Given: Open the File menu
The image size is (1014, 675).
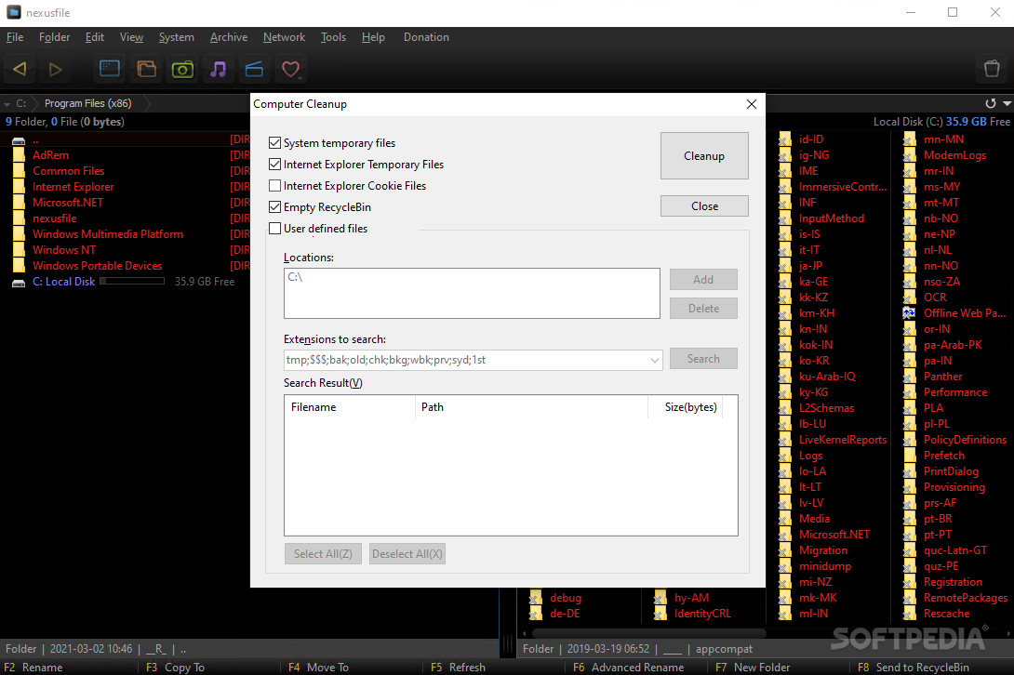Looking at the screenshot, I should tap(15, 37).
